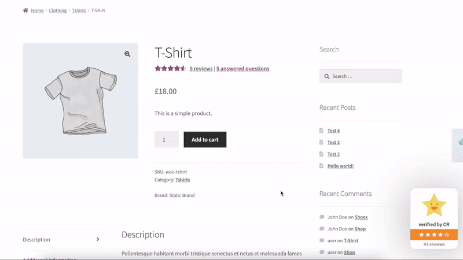
Task: Open the Tshirts breadcrumb link
Action: click(x=79, y=10)
